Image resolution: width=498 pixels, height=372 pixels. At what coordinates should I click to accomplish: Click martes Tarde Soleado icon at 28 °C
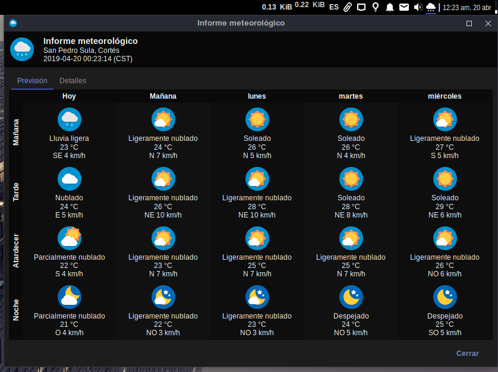pos(351,179)
